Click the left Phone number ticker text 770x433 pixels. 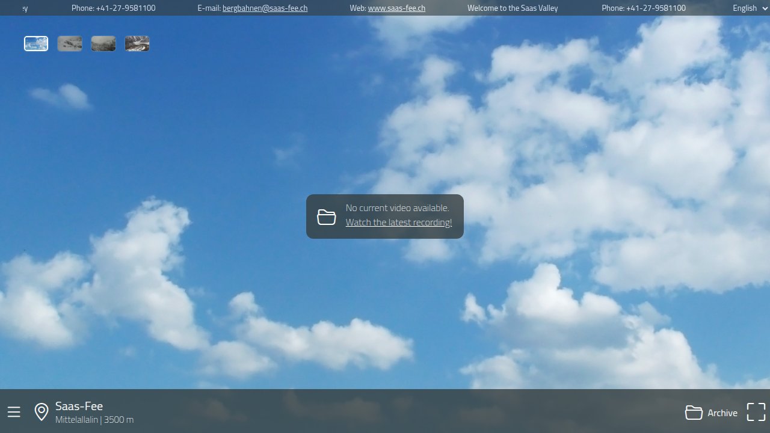(113, 8)
